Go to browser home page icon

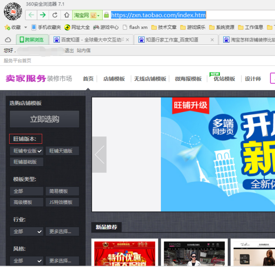click(x=66, y=15)
